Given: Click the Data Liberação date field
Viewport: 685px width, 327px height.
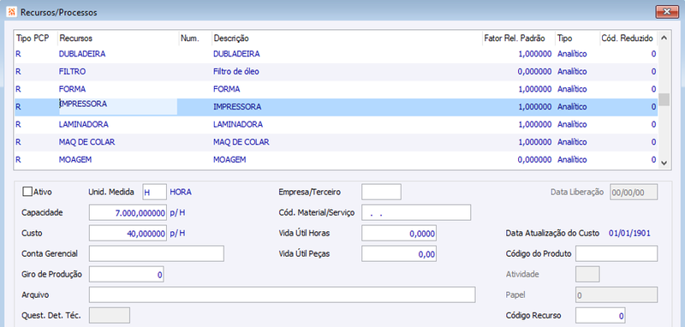Looking at the screenshot, I should [634, 192].
